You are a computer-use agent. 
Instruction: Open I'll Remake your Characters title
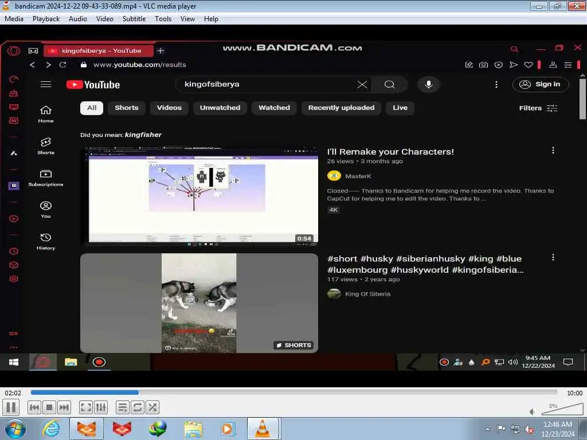(390, 151)
